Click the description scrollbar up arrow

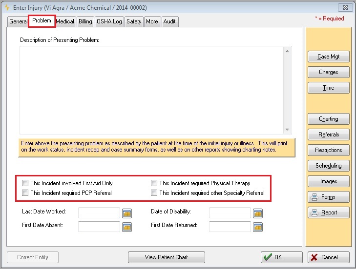tap(287, 51)
